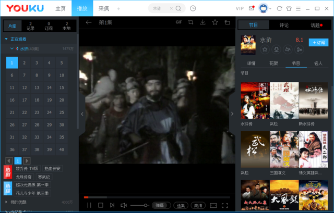This screenshot has width=334, height=213.
Task: Open the 三国演义 thumbnail
Action: point(284,149)
